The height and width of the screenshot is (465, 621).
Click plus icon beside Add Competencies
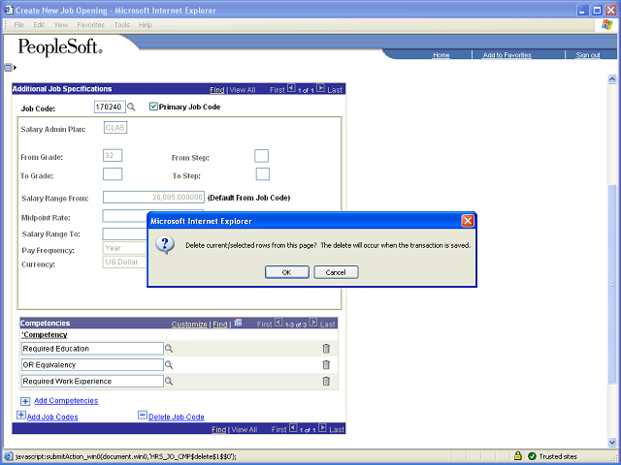click(x=25, y=401)
